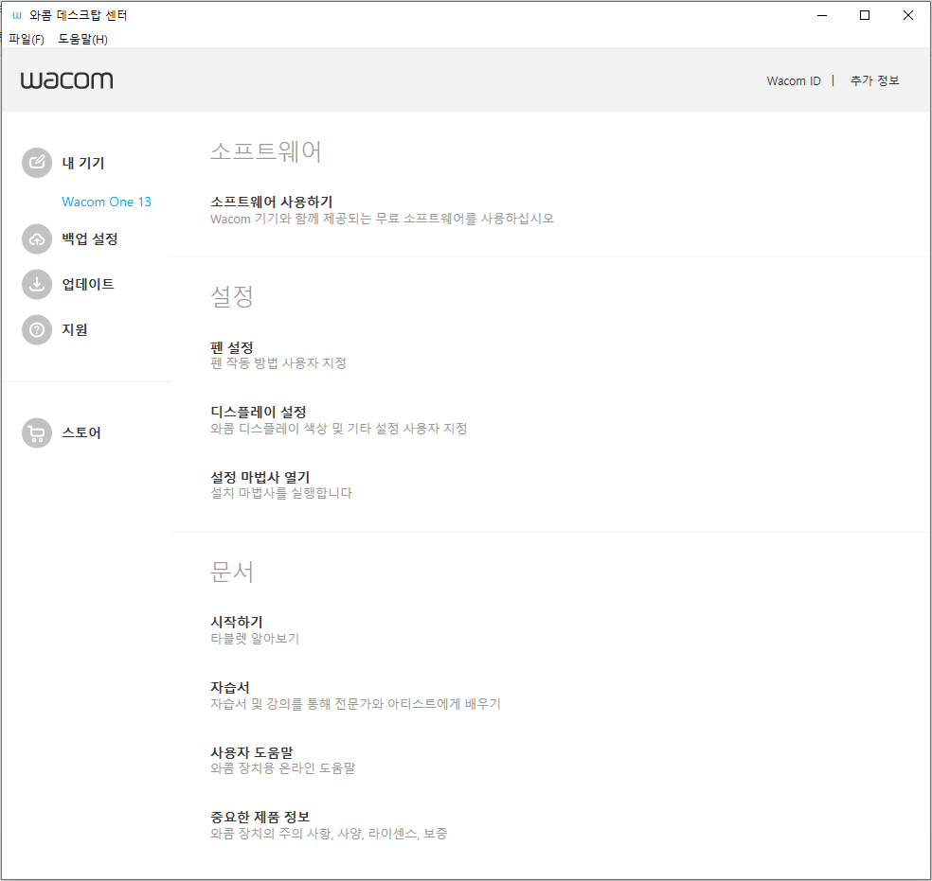Click text '자습서 및 강의를 통해 전문가와 아티스트에게 배우기'
The image size is (932, 881).
pos(355,704)
